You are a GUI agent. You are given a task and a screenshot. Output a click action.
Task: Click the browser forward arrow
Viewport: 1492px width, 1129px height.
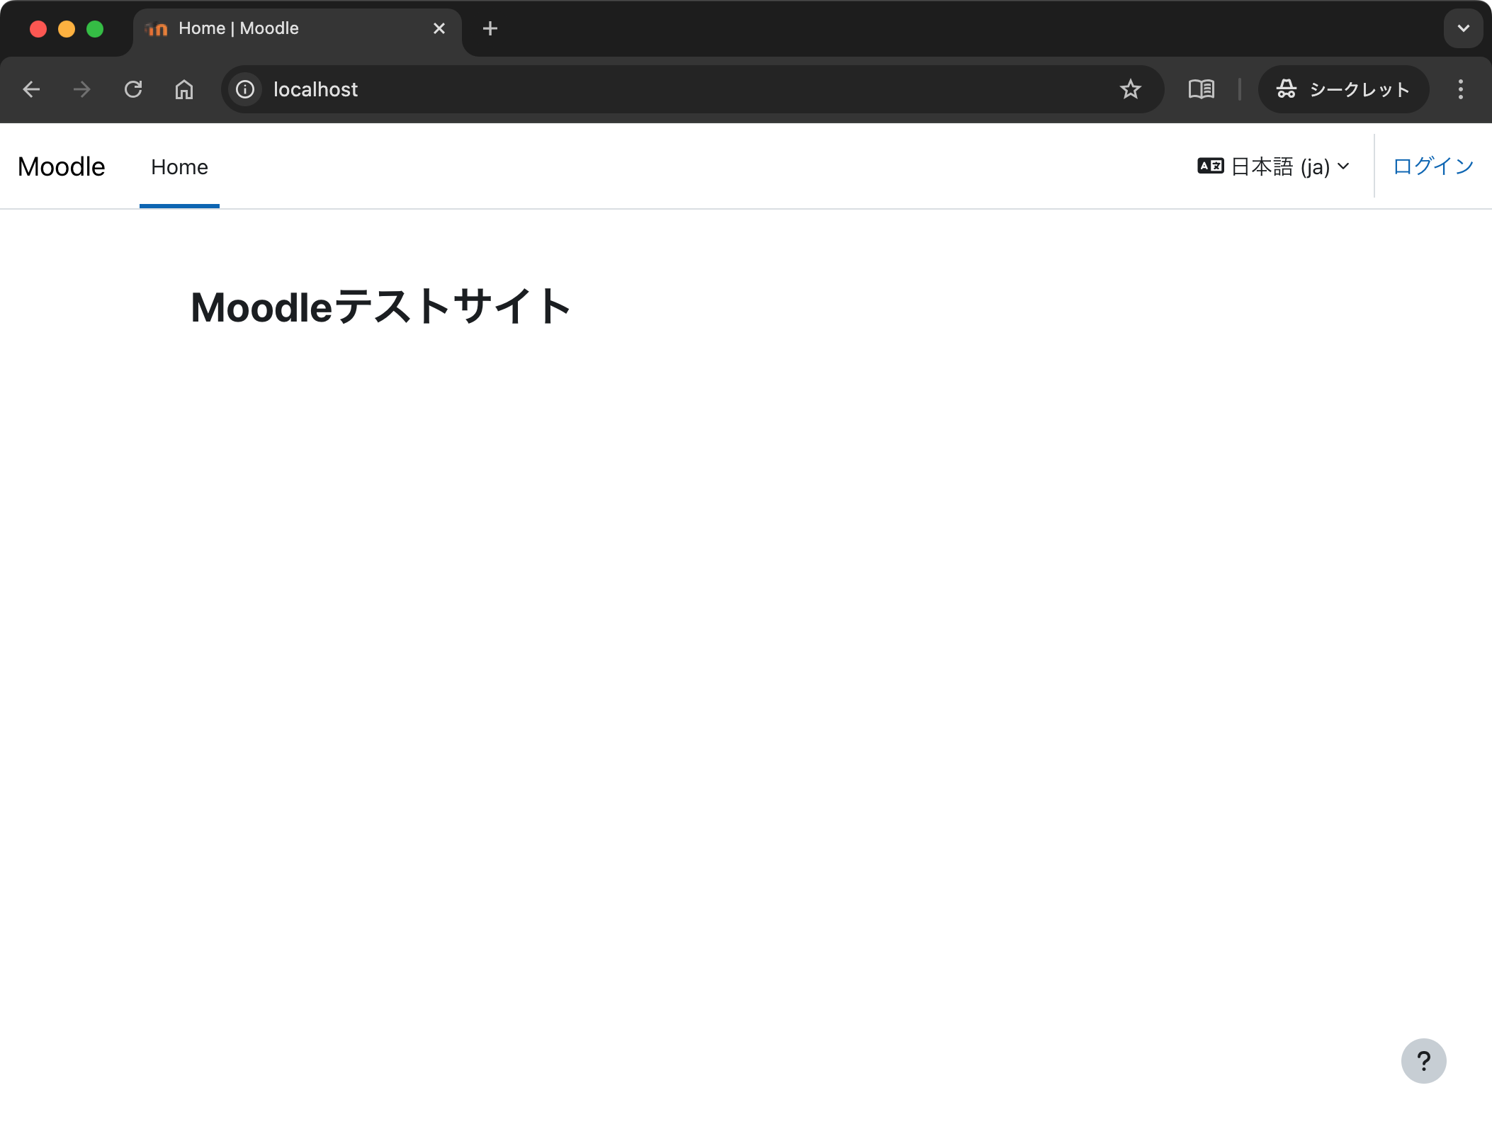(x=82, y=89)
